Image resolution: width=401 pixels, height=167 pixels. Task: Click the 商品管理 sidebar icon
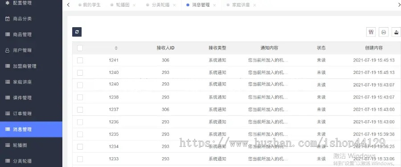pyautogui.click(x=8, y=35)
